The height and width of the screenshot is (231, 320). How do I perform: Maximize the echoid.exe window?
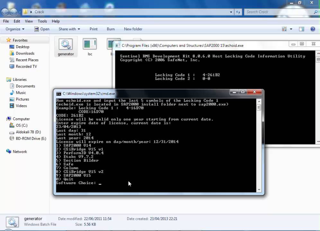302,44
